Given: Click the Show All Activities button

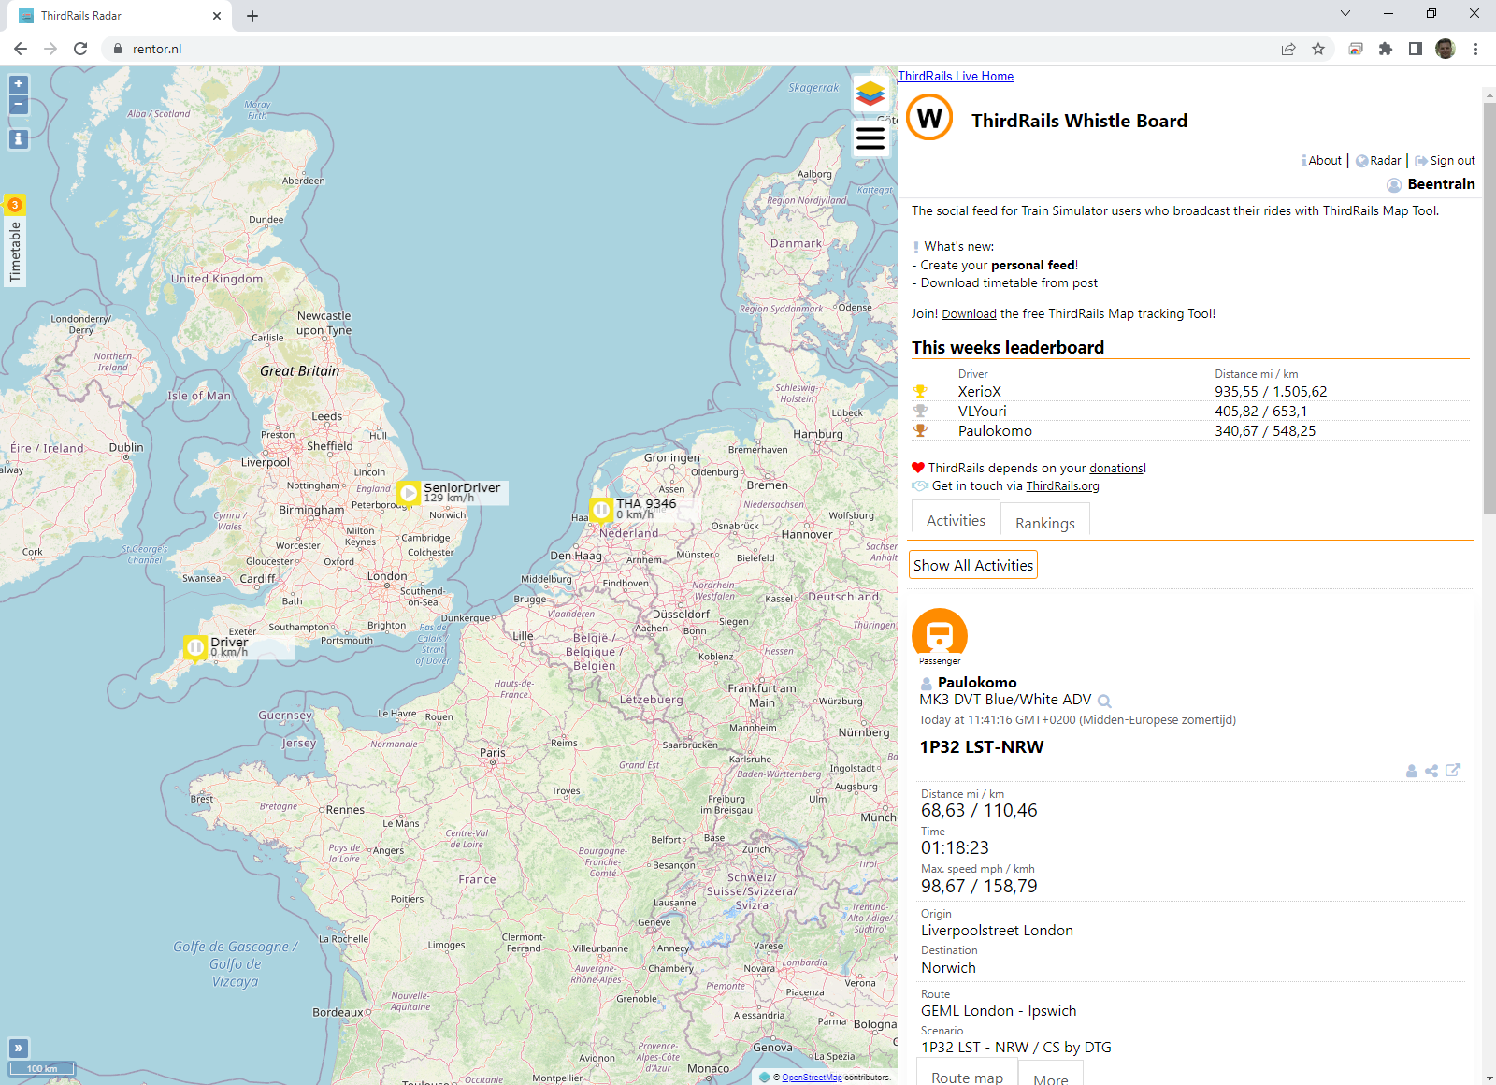Looking at the screenshot, I should [x=973, y=565].
